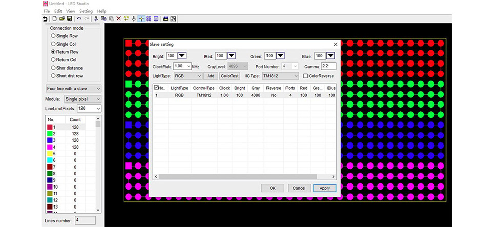492x227 pixels.
Task: Expand the LightType RGB dropdown
Action: point(188,76)
